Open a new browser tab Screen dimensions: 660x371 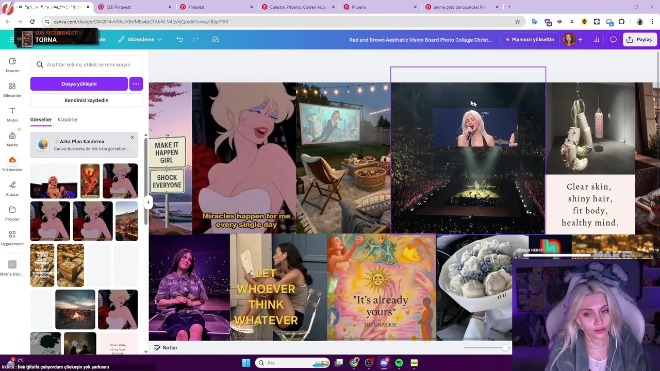(x=509, y=7)
